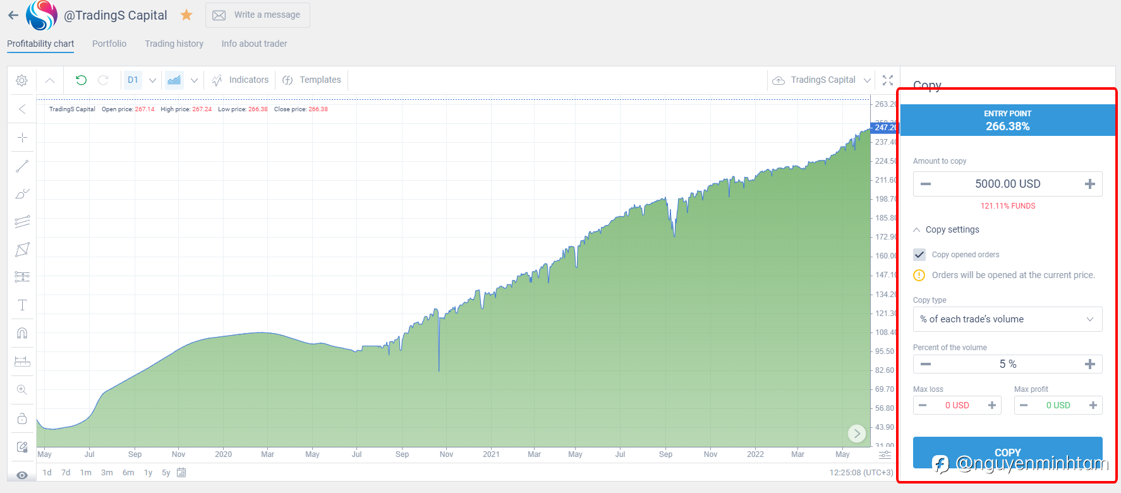Image resolution: width=1121 pixels, height=493 pixels.
Task: Open the edit drawings tool
Action: tap(22, 447)
